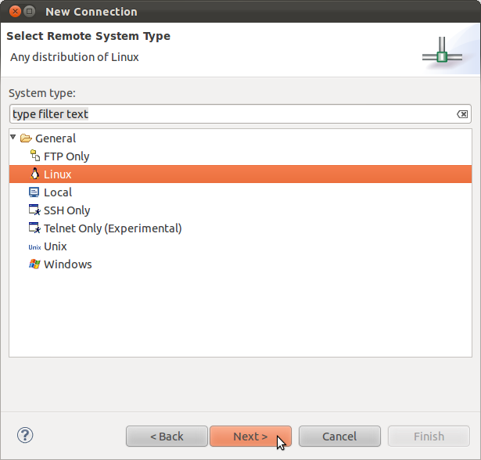Click the Linux penguin icon
481x460 pixels.
pos(34,174)
